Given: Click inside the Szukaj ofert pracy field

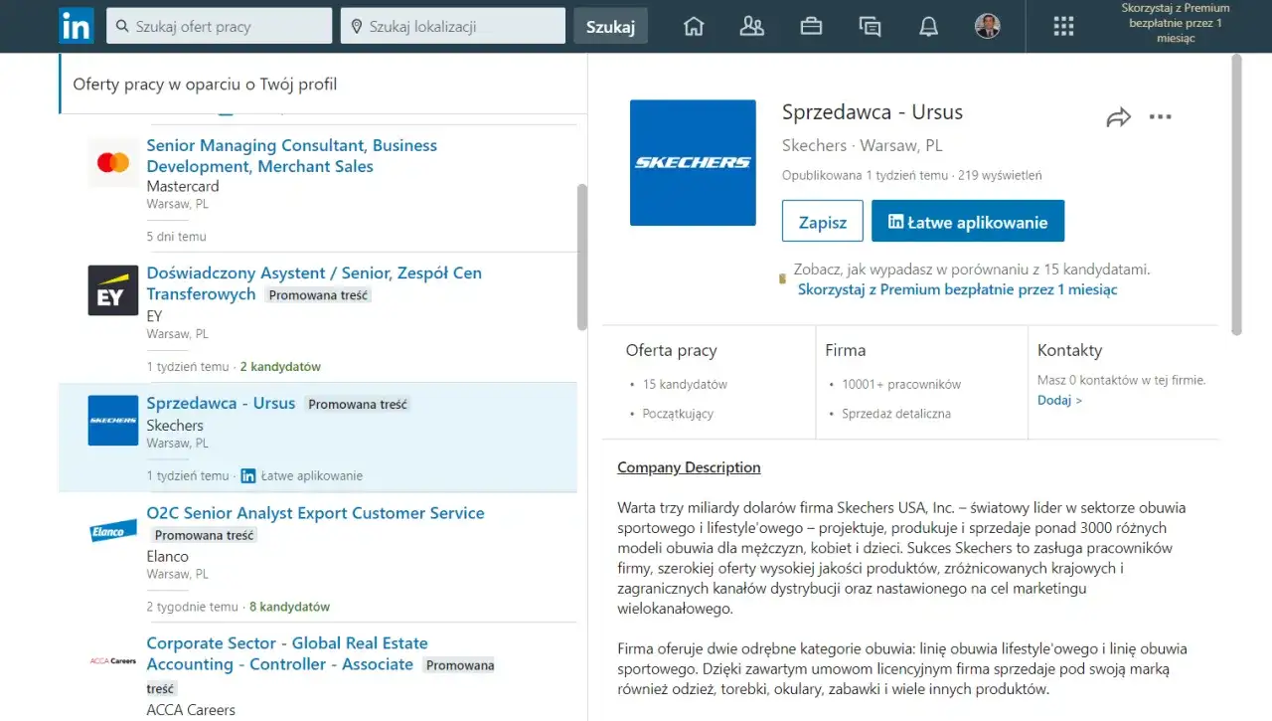Looking at the screenshot, I should [x=219, y=25].
